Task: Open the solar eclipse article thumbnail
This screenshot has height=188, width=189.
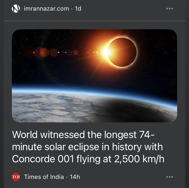Action: [94, 76]
